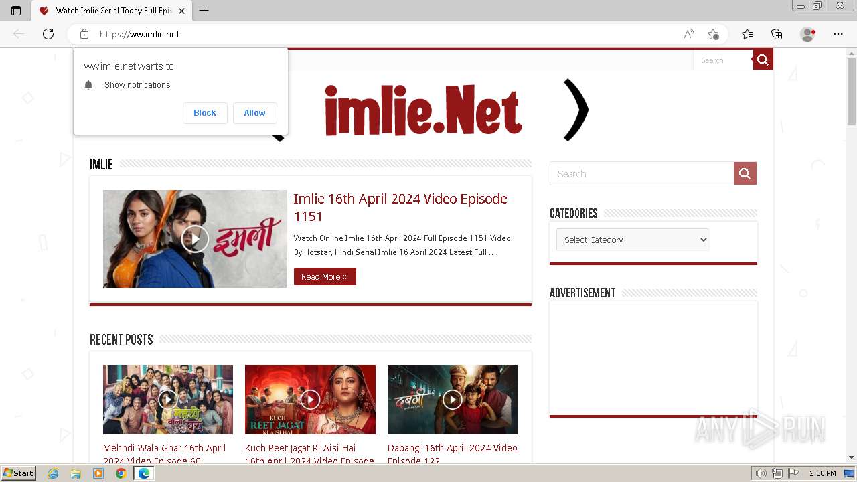The image size is (857, 482).
Task: Close the Watch Imlie Serial tab
Action: (181, 11)
